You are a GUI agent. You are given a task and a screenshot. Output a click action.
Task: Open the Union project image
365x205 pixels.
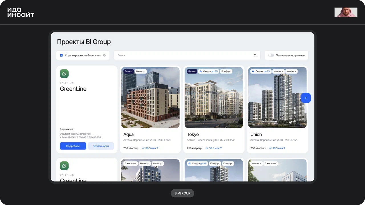[x=277, y=98]
